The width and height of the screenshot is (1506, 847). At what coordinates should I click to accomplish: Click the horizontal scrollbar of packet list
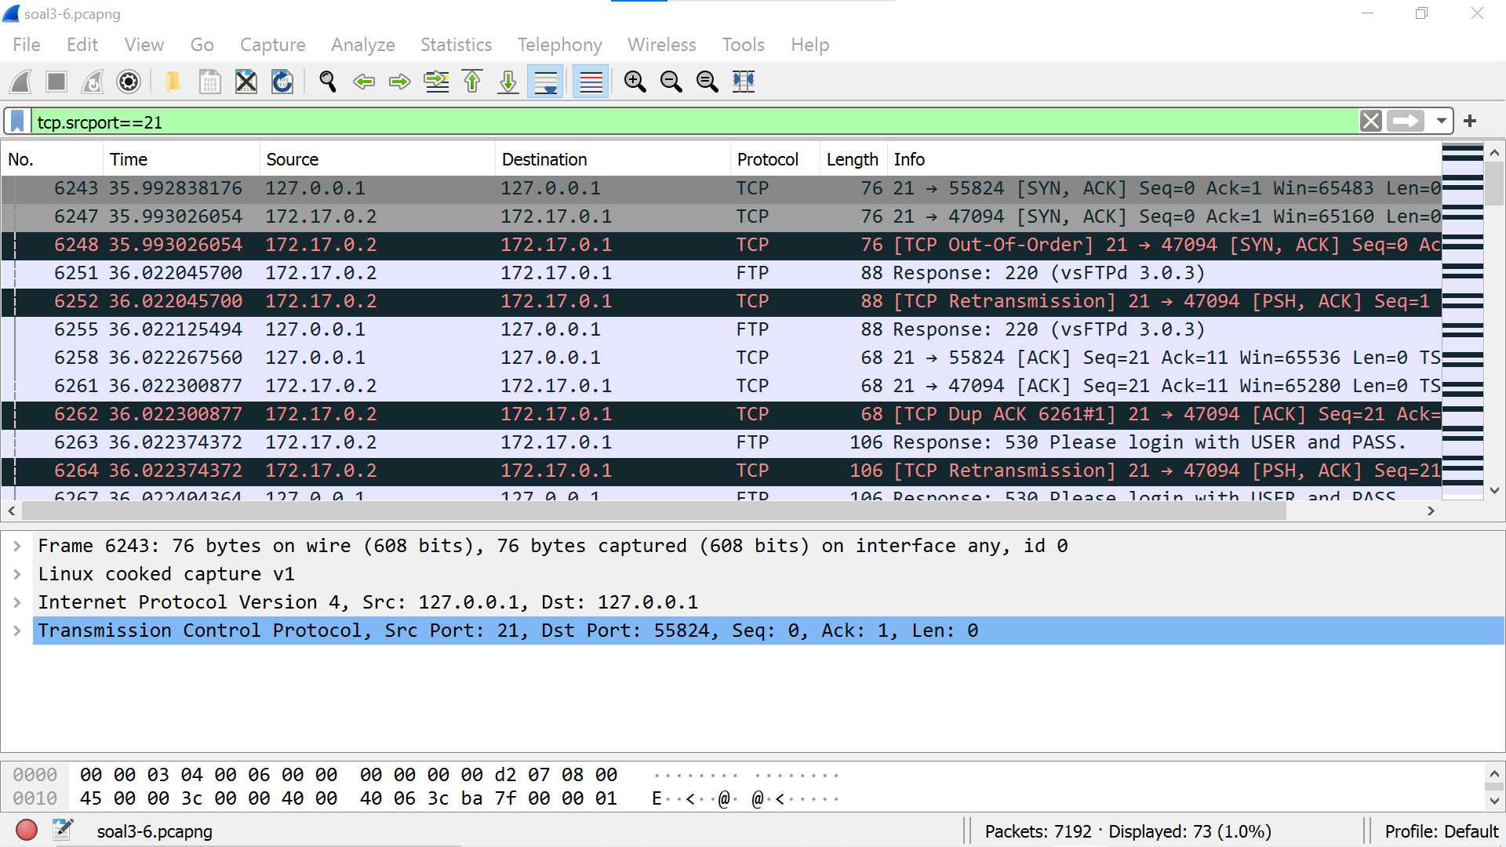pos(651,511)
